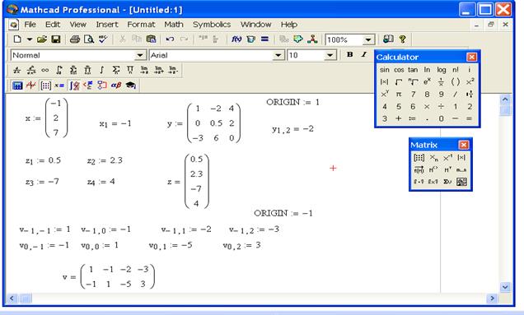Click the vertical scrollbar down arrow
524x315 pixels.
505,287
